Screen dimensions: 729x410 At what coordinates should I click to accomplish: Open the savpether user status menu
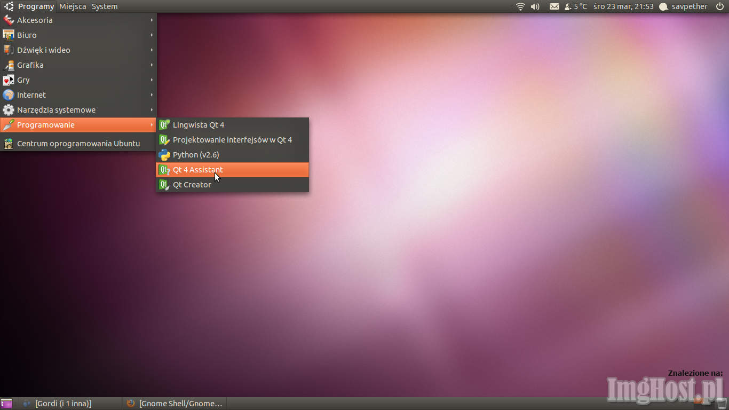(684, 6)
